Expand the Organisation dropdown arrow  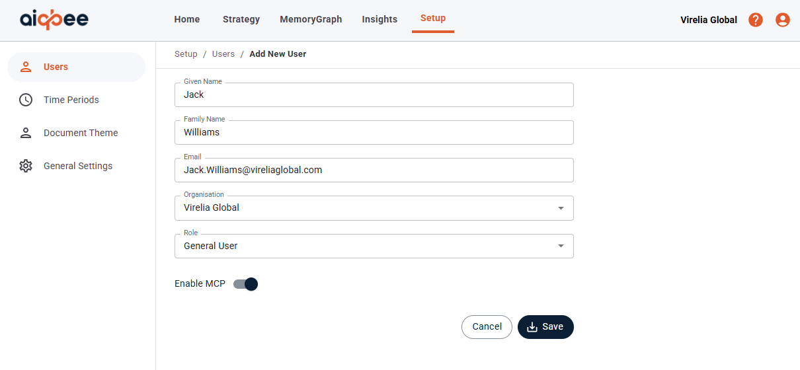[x=561, y=208]
